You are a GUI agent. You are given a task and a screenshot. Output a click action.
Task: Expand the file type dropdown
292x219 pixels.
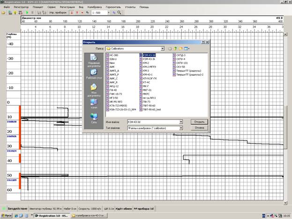point(181,128)
